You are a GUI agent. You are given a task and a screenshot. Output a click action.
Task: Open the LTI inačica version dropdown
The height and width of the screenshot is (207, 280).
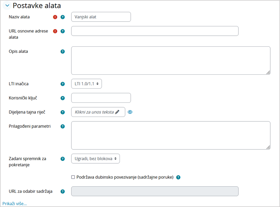click(x=86, y=84)
